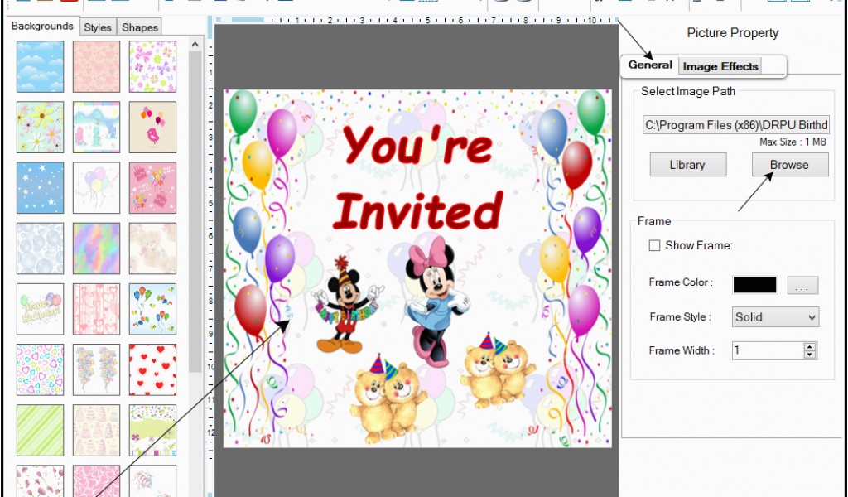Click the backgrounds list scroll-up arrow
Image resolution: width=848 pixels, height=497 pixels.
click(195, 45)
